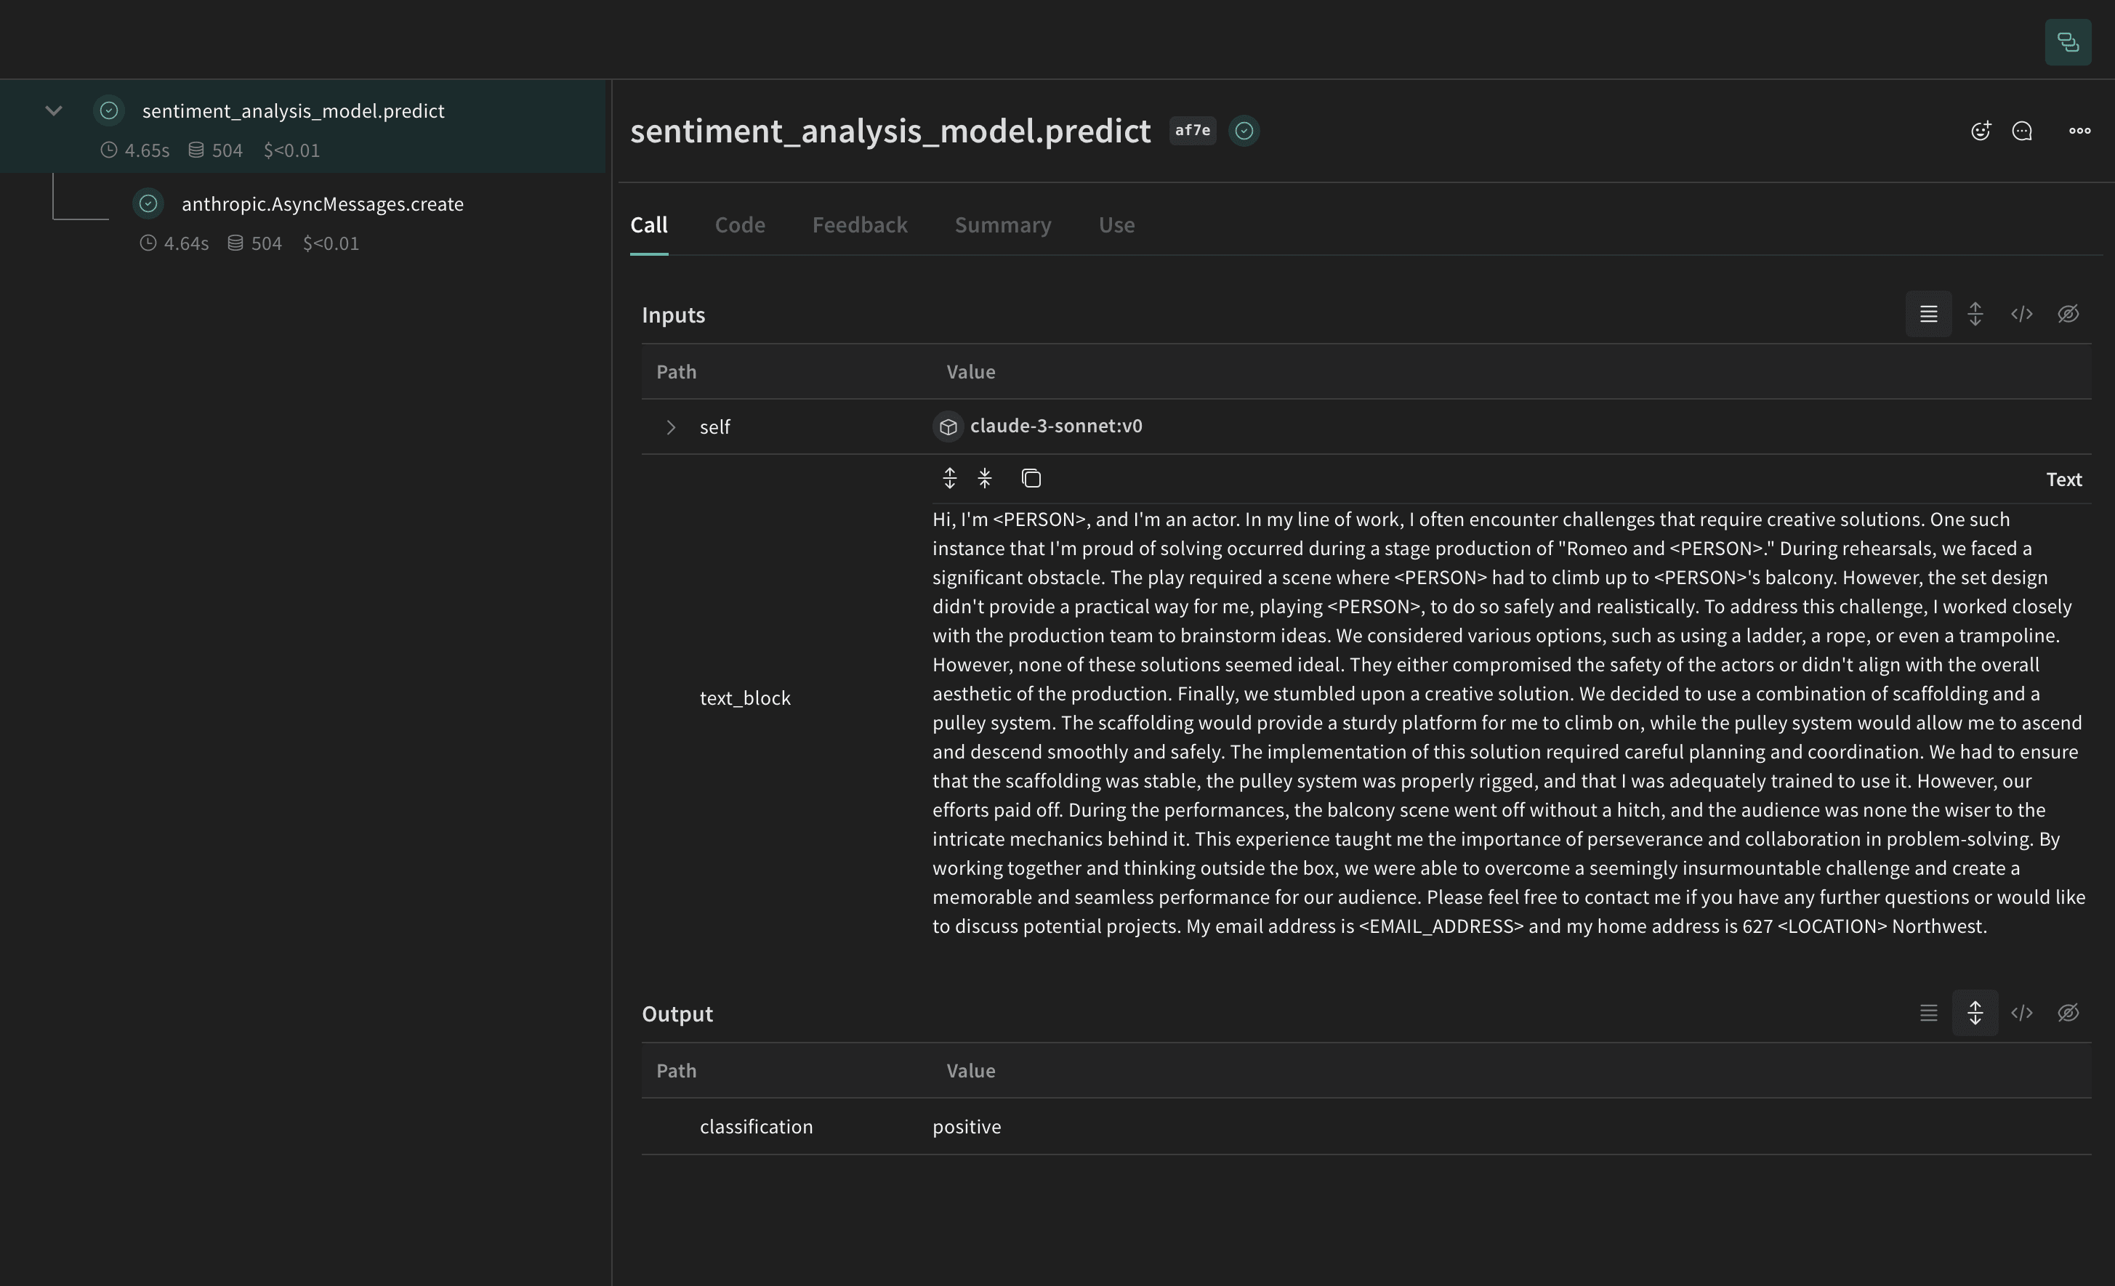Select the Call tab
Screen dimensions: 2115x1286
tap(649, 225)
